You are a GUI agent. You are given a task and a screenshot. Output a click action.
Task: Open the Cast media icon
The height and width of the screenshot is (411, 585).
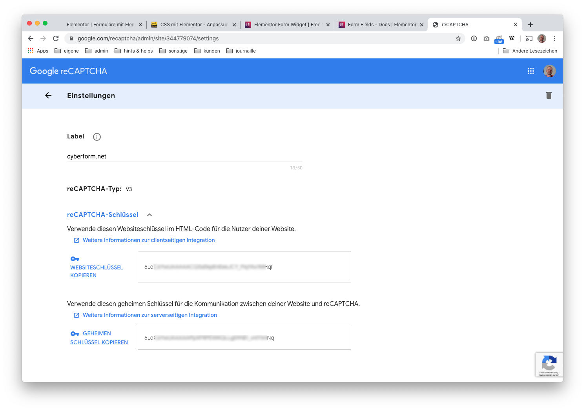pos(529,38)
